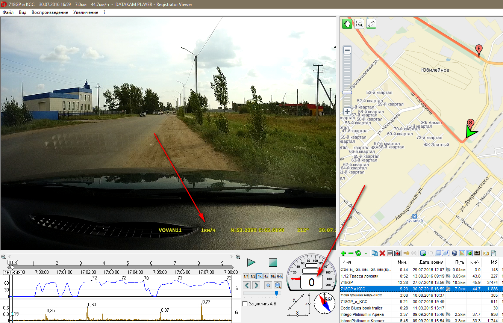Open the Увеличение menu
Viewport: 503px width, 323px height.
pyautogui.click(x=86, y=12)
